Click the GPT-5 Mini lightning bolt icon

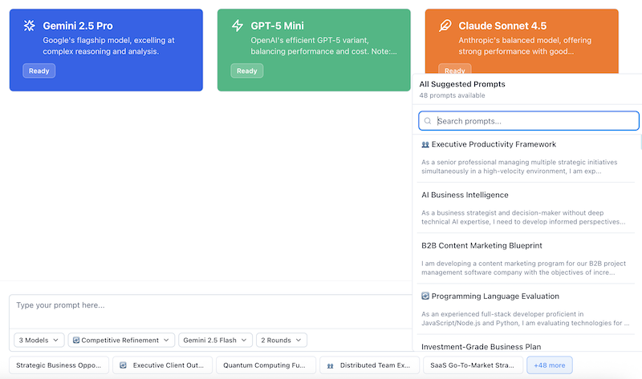pos(237,26)
